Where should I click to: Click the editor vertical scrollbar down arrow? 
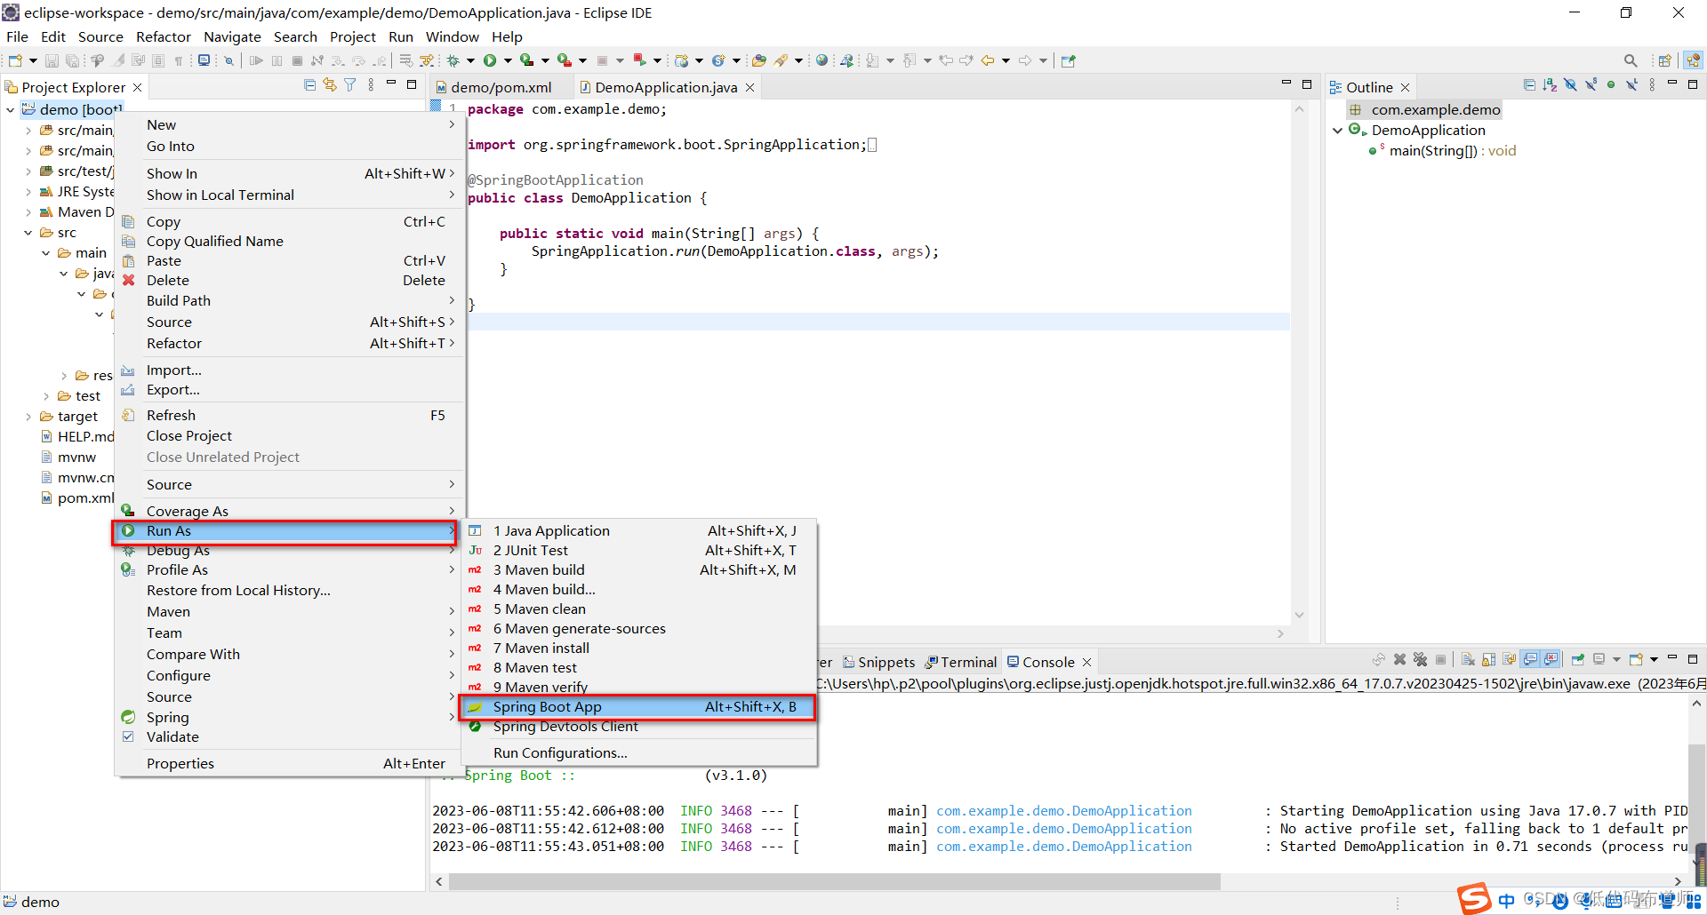[1299, 615]
